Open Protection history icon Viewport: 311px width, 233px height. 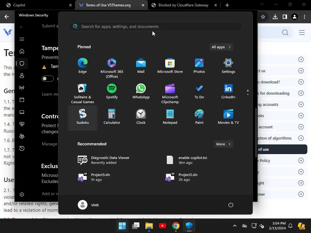(22, 148)
